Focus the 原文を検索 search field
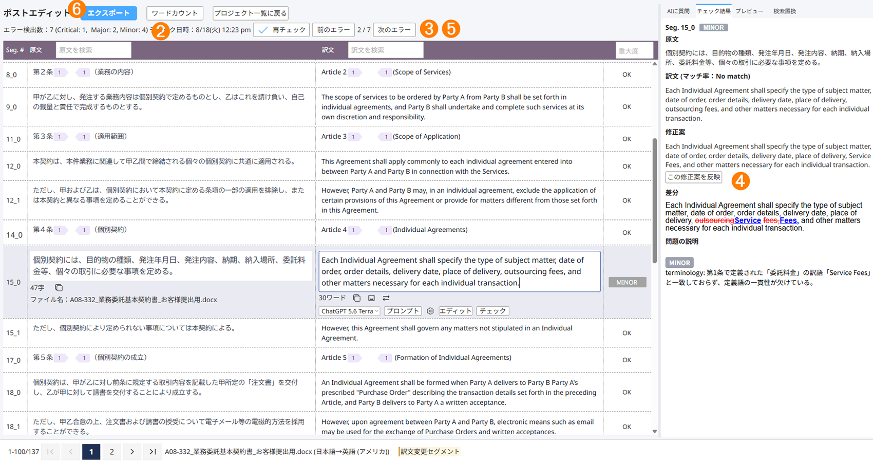The width and height of the screenshot is (873, 463). (93, 50)
